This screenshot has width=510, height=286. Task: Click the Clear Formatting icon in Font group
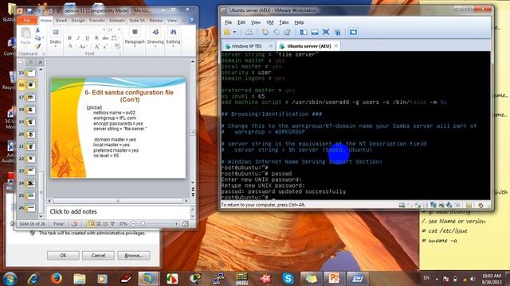point(117,46)
